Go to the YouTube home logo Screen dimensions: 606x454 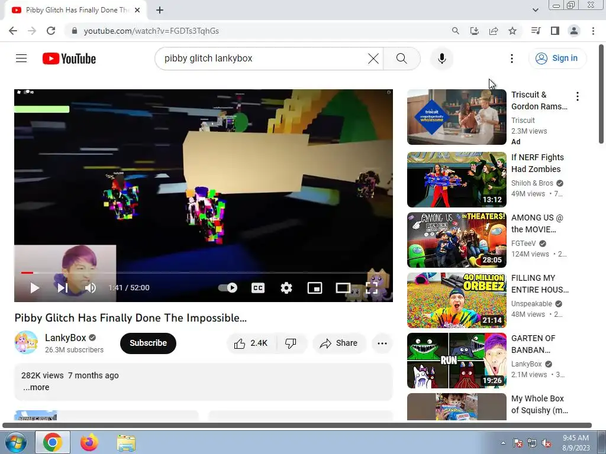(69, 59)
